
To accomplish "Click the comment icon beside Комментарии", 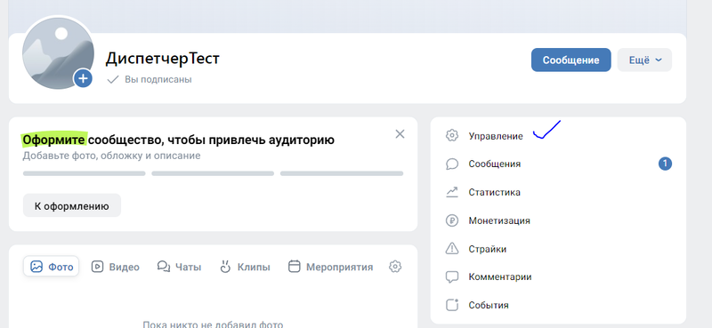I will click(452, 277).
